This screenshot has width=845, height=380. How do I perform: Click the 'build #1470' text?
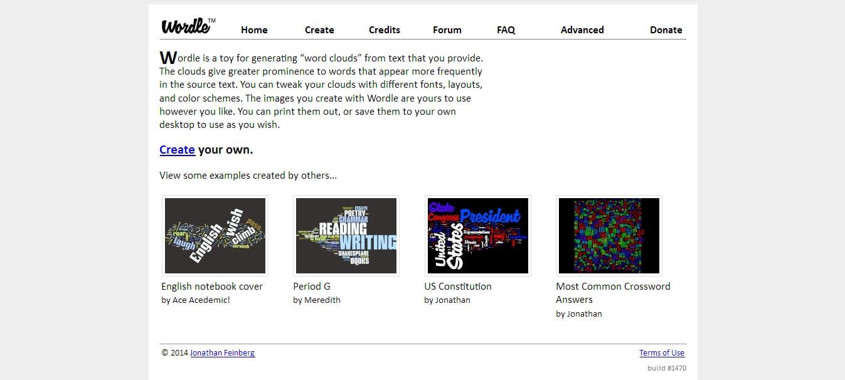(667, 368)
